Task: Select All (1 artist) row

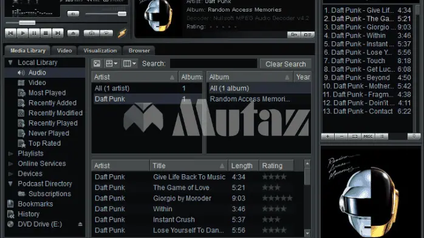Action: click(x=147, y=88)
